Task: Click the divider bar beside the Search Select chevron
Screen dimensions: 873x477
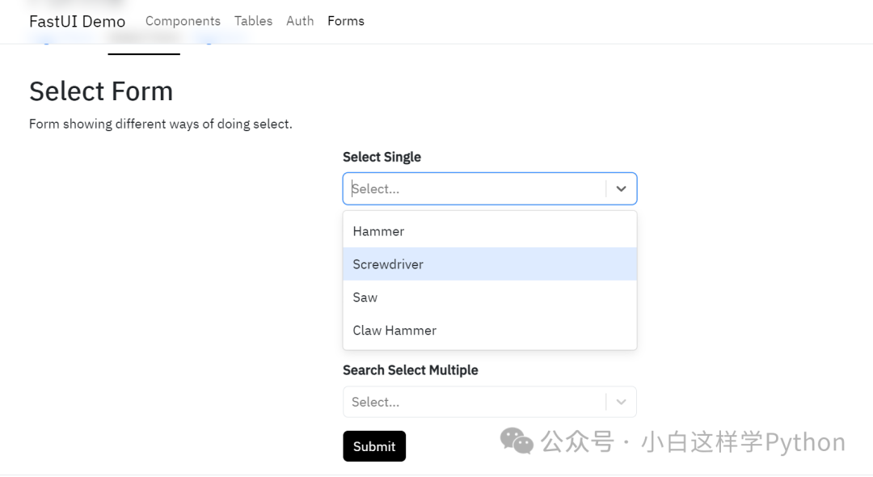Action: (606, 401)
